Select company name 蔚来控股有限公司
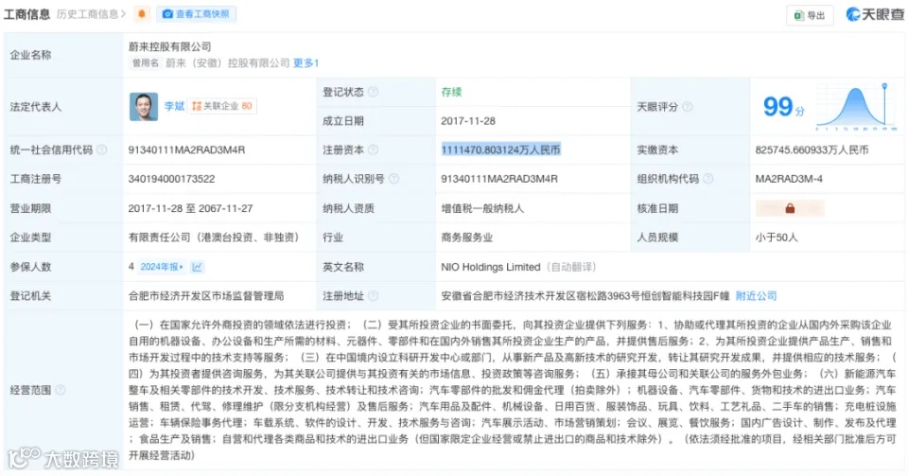 [169, 47]
